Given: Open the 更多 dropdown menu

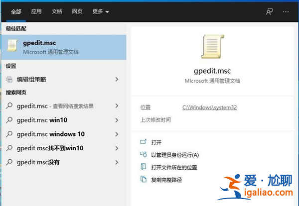Looking at the screenshot, I should (x=101, y=11).
